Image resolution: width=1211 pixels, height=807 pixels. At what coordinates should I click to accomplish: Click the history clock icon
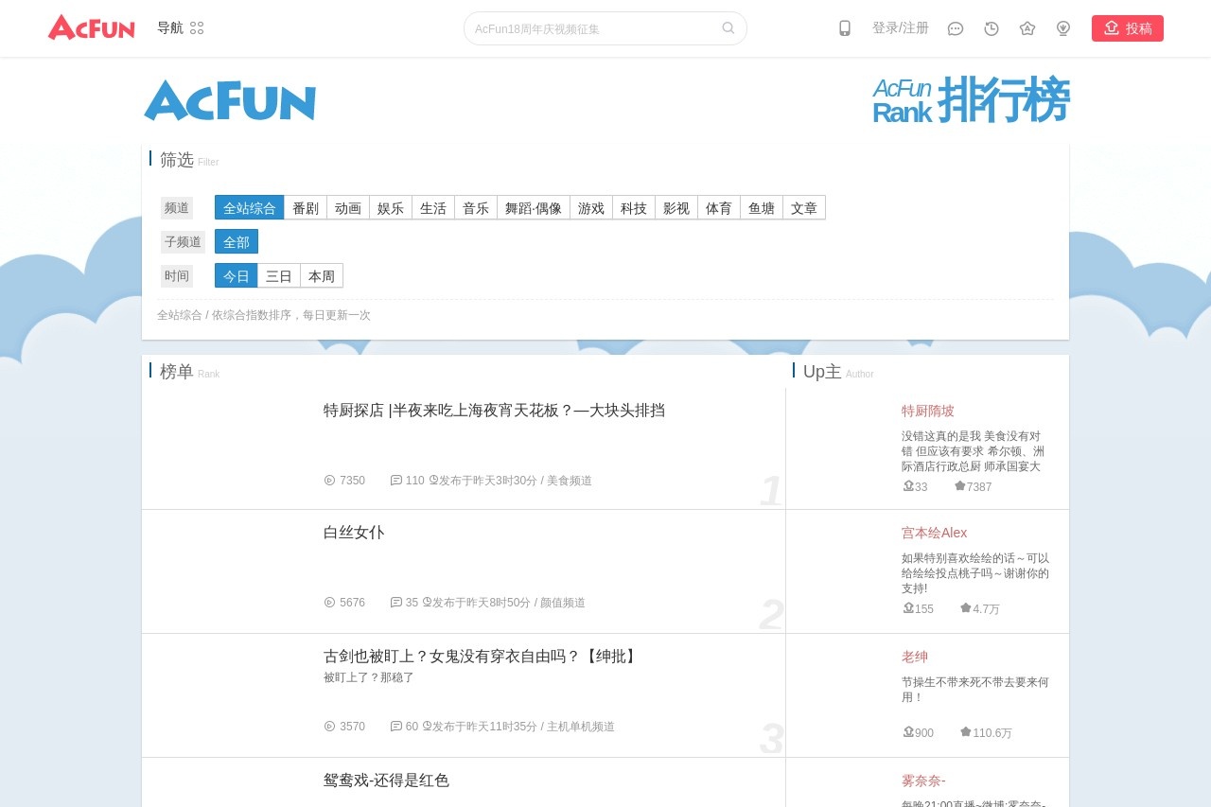[991, 28]
